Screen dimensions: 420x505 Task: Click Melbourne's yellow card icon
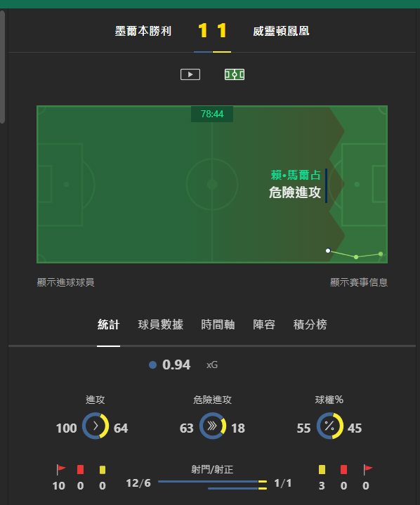coord(103,470)
